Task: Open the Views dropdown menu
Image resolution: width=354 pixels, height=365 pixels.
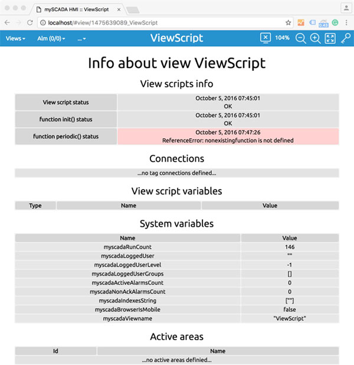Action: click(x=15, y=38)
